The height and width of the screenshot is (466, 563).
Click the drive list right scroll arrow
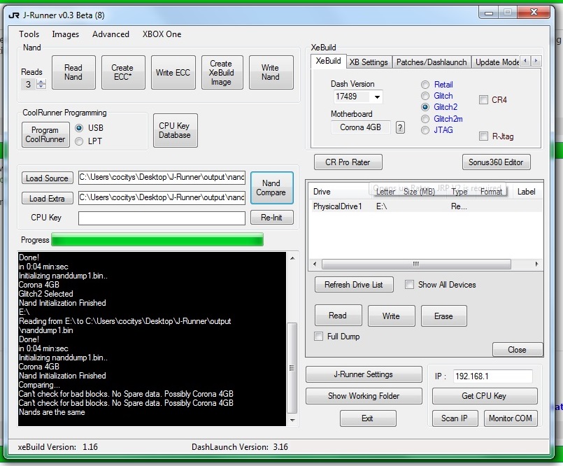click(x=536, y=264)
